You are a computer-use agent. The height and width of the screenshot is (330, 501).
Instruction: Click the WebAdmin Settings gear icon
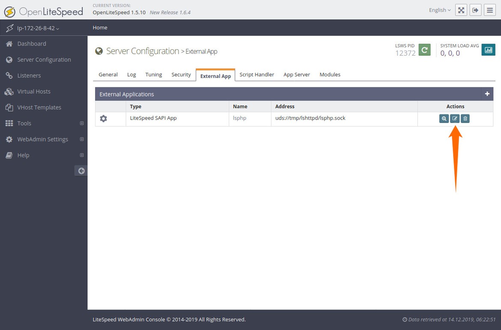coord(9,139)
